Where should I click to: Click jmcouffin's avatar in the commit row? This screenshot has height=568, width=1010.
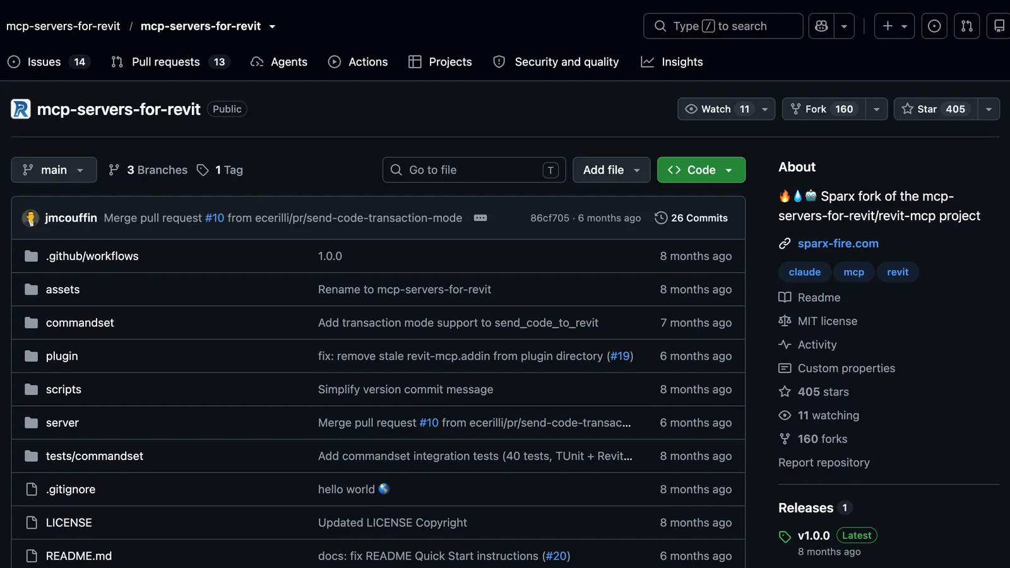tap(30, 218)
